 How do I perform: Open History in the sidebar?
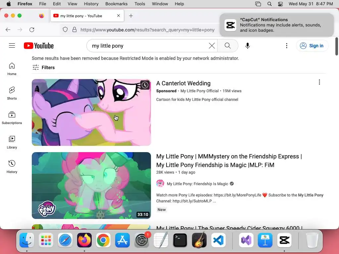click(x=12, y=167)
